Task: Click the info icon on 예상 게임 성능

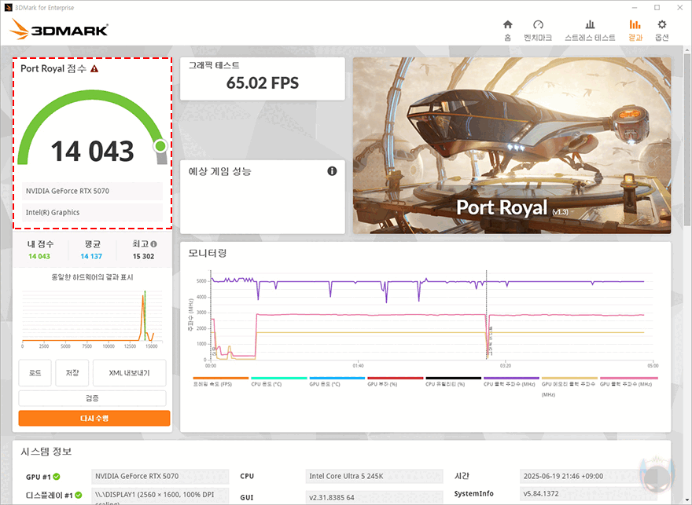Action: pos(332,171)
